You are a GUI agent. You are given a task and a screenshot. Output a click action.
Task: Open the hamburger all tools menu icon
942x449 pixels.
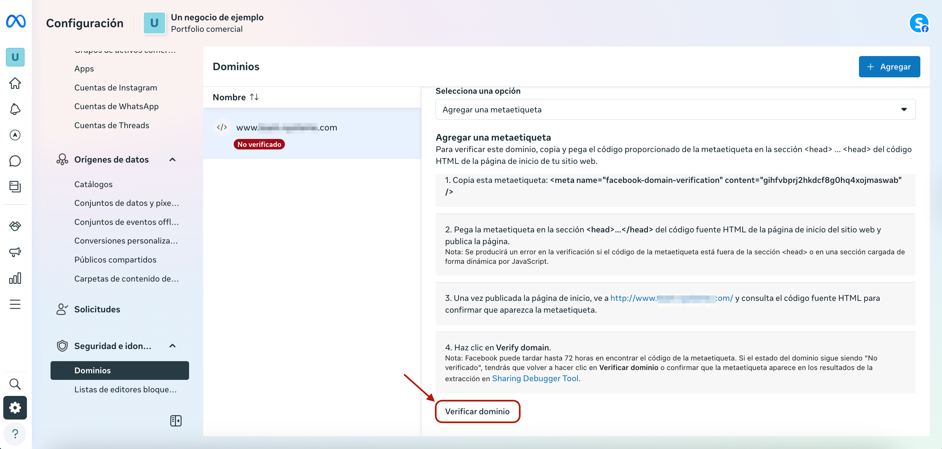click(x=15, y=304)
